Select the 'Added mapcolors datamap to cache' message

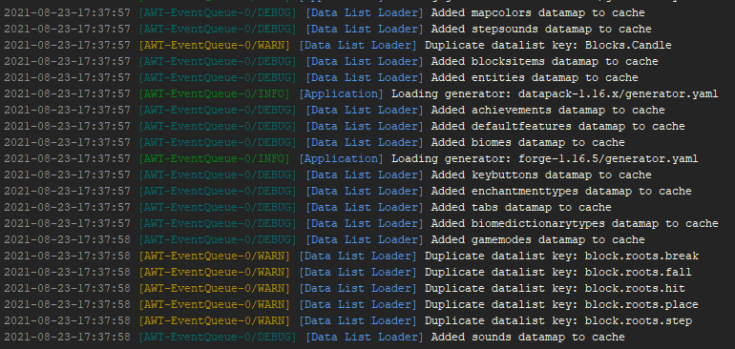click(x=537, y=13)
